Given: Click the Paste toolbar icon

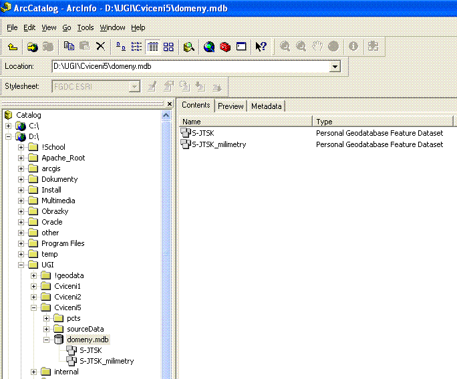Looking at the screenshot, I should pos(85,46).
